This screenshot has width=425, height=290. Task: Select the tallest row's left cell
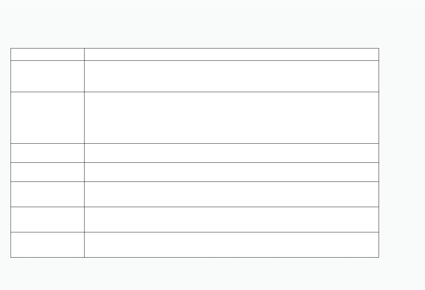pyautogui.click(x=47, y=117)
